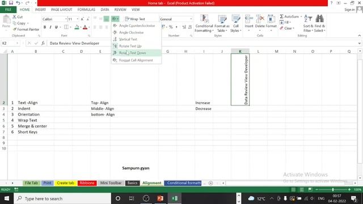Screen dimensions: 363x204
Task: Open the Font dialog launcher
Action: (89, 36)
